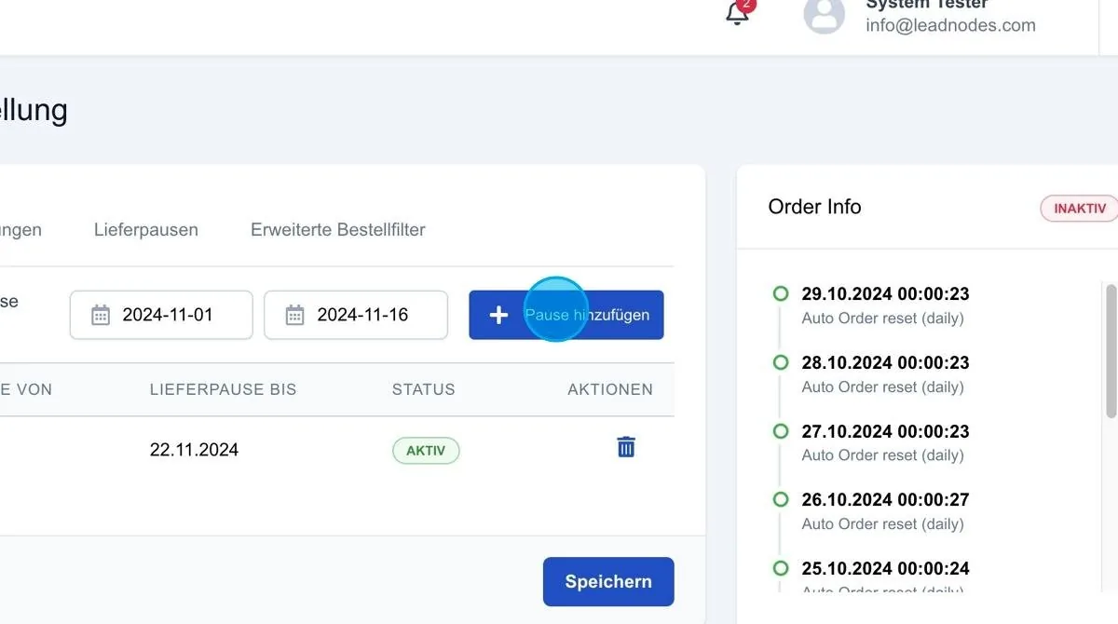Click the 29.10.2024 00:00:23 timeline marker
Screen dimensions: 1118x624
[781, 293]
